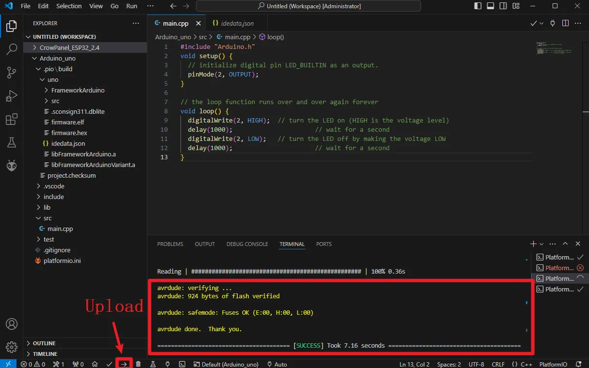Open the Extensions view in activity bar
This screenshot has width=589, height=368.
(x=12, y=119)
